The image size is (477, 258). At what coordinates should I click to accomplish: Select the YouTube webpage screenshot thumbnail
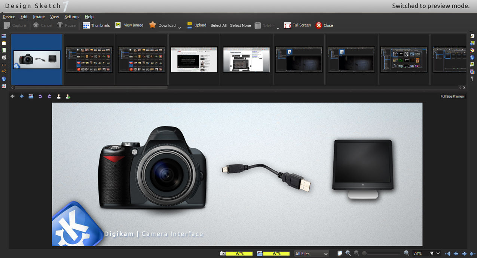coord(194,59)
